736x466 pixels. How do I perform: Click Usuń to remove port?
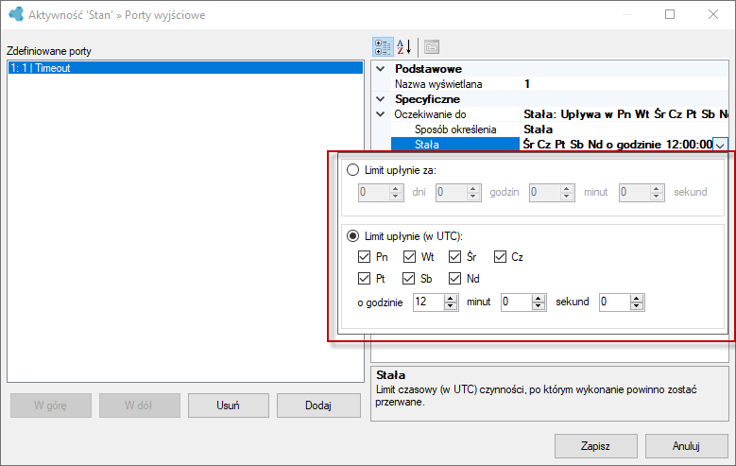point(228,406)
